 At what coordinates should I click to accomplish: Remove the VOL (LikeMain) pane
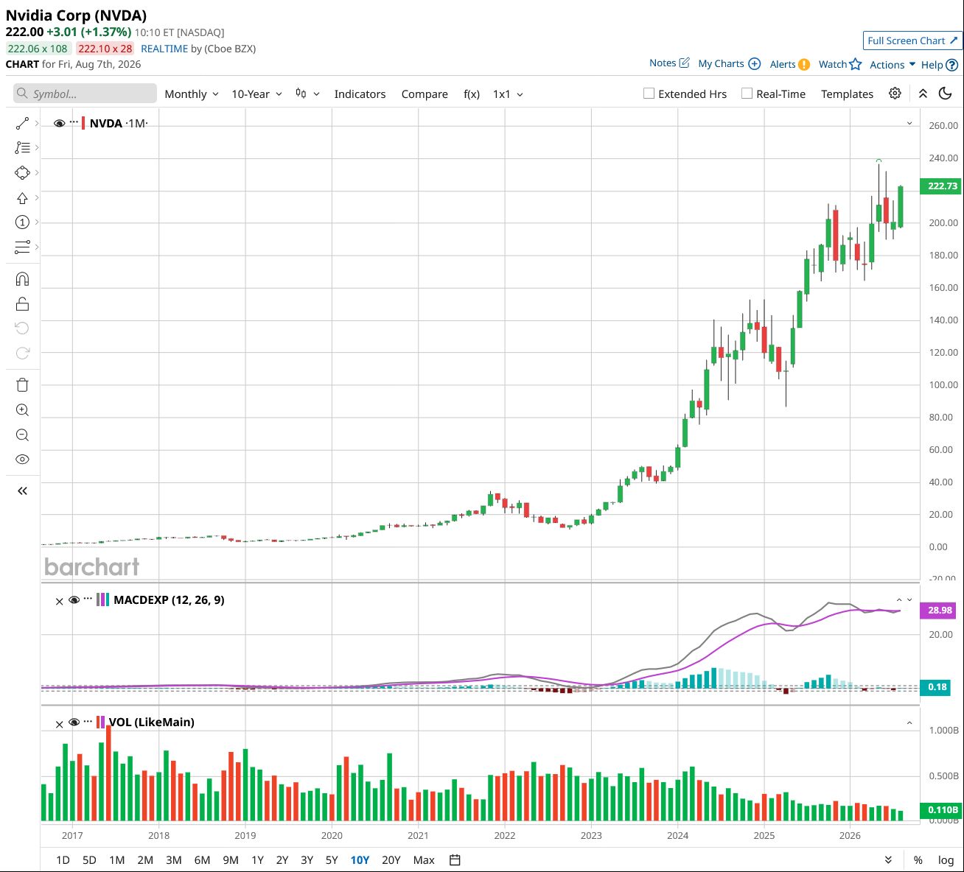click(60, 724)
